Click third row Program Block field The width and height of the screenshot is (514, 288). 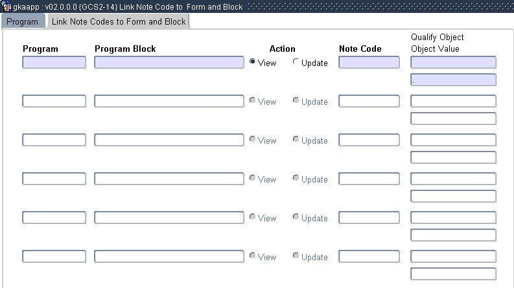169,140
